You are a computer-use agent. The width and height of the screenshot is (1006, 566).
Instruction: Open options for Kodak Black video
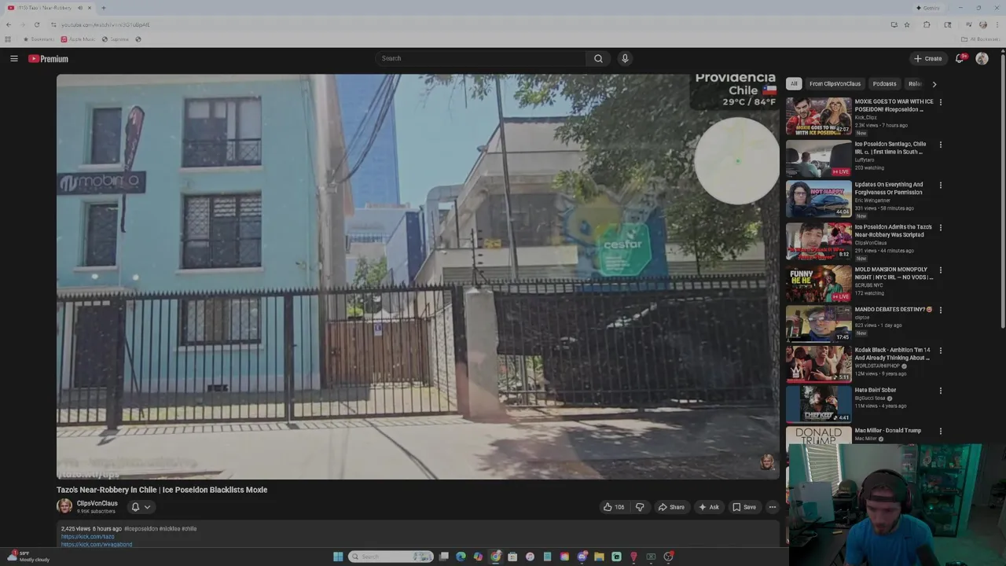coord(940,351)
